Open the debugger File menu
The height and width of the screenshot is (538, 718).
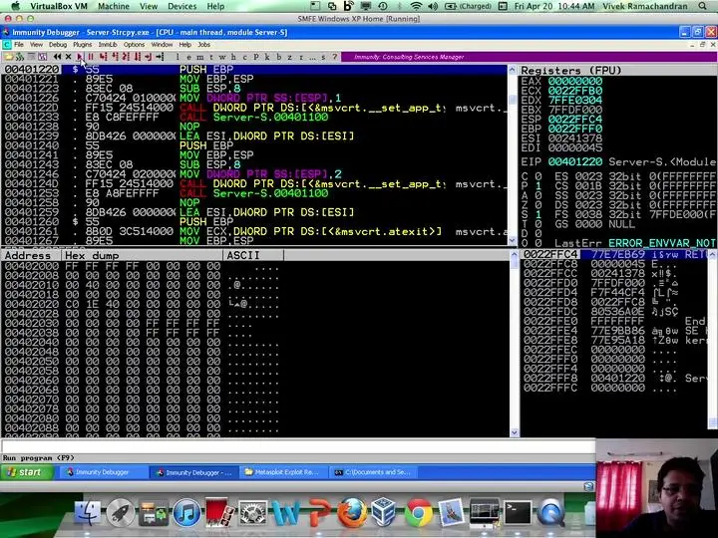pos(19,45)
